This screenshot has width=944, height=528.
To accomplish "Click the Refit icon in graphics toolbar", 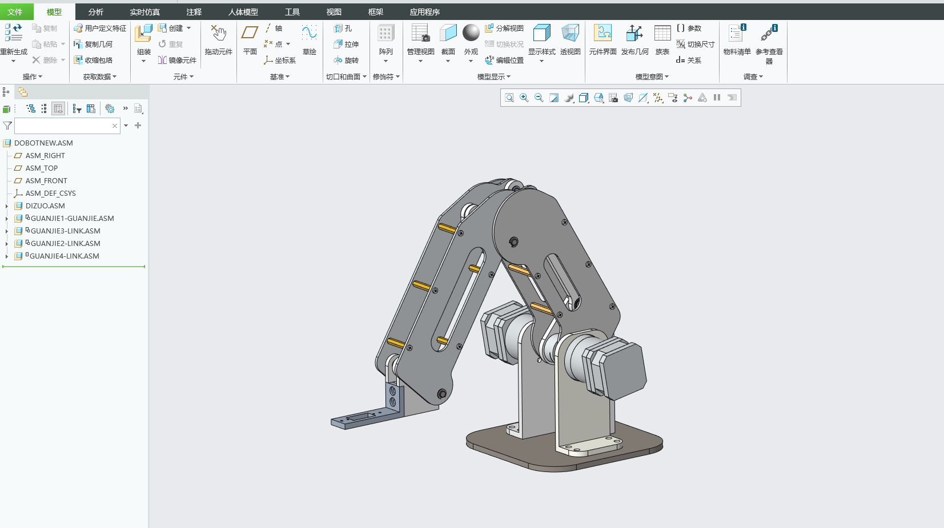I will (509, 98).
